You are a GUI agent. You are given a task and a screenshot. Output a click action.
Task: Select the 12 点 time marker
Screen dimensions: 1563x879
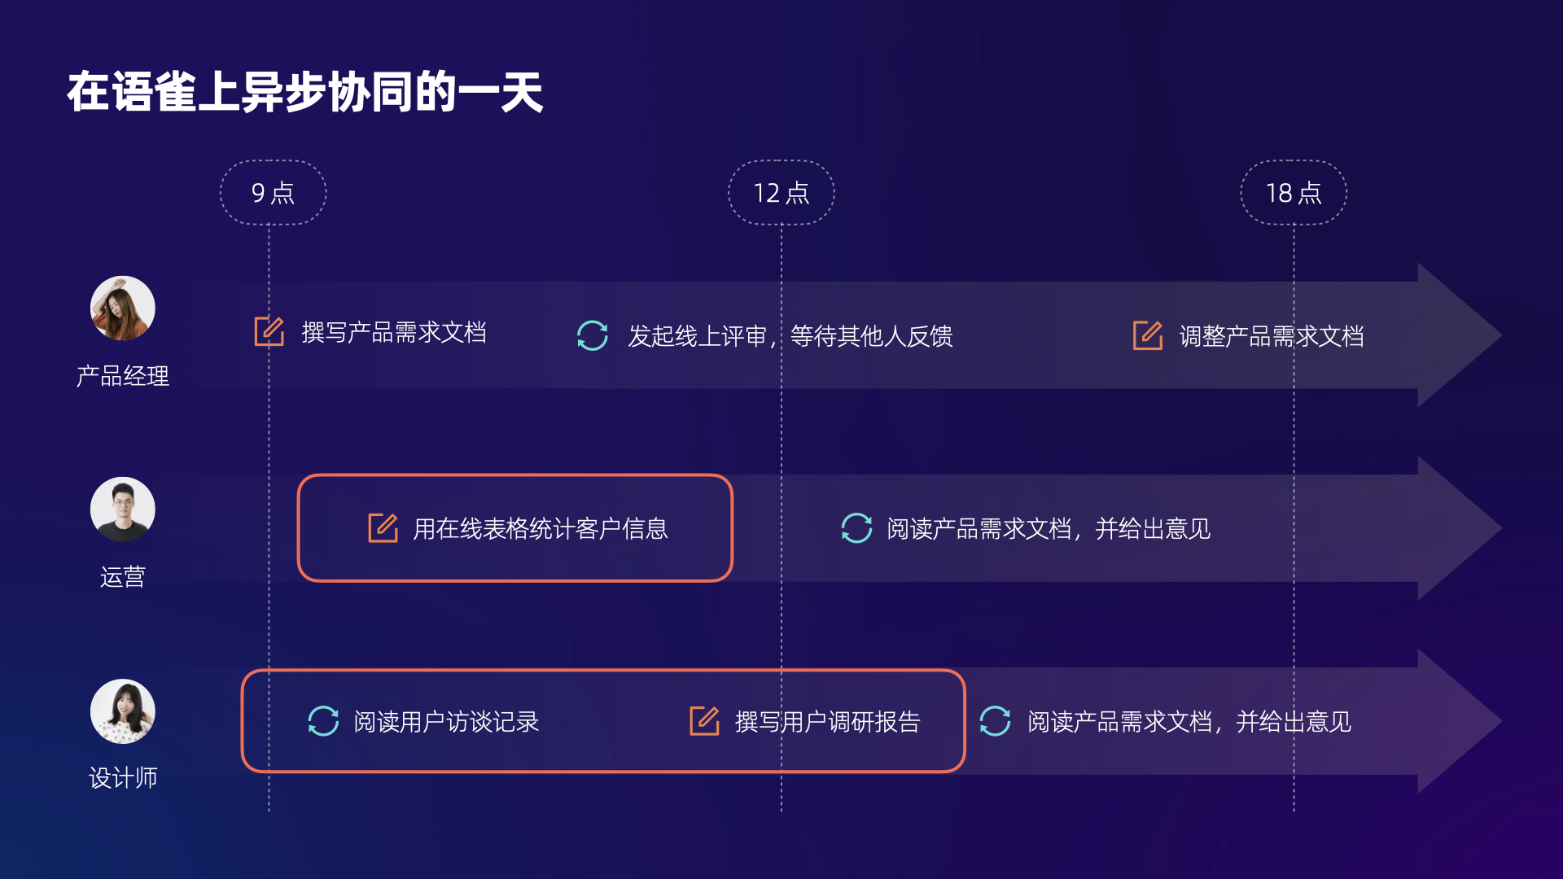[x=781, y=193]
